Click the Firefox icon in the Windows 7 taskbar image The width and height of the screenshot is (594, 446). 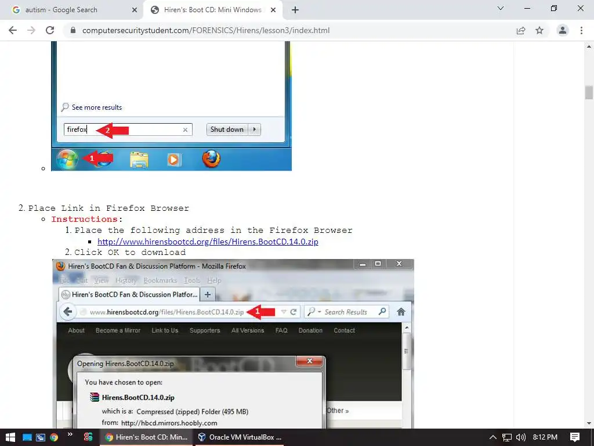211,159
